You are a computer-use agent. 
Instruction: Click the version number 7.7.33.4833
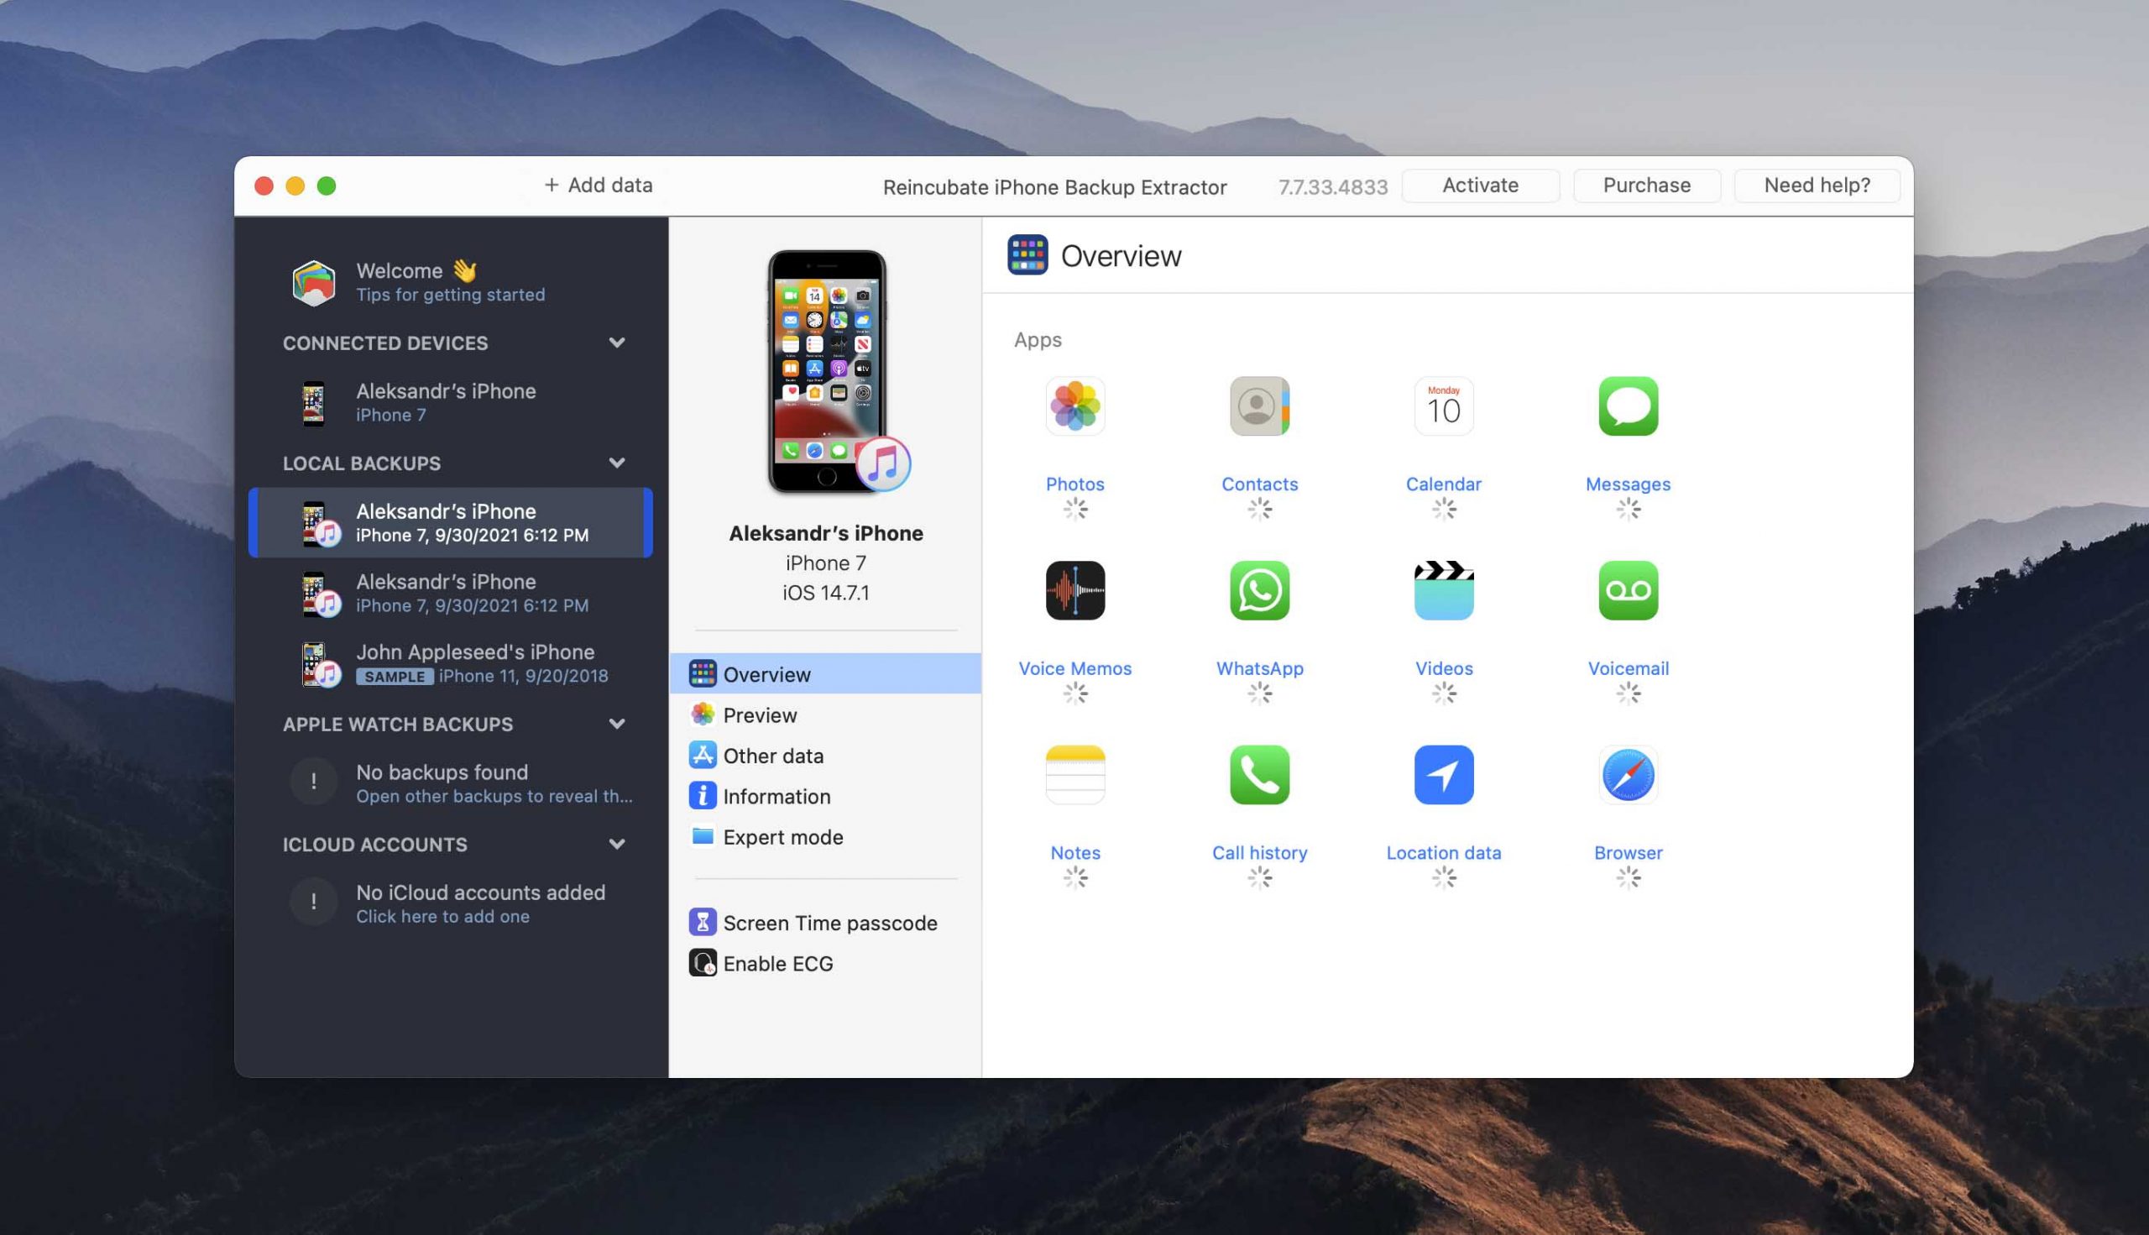tap(1332, 186)
